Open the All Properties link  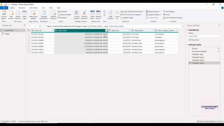(x=194, y=40)
